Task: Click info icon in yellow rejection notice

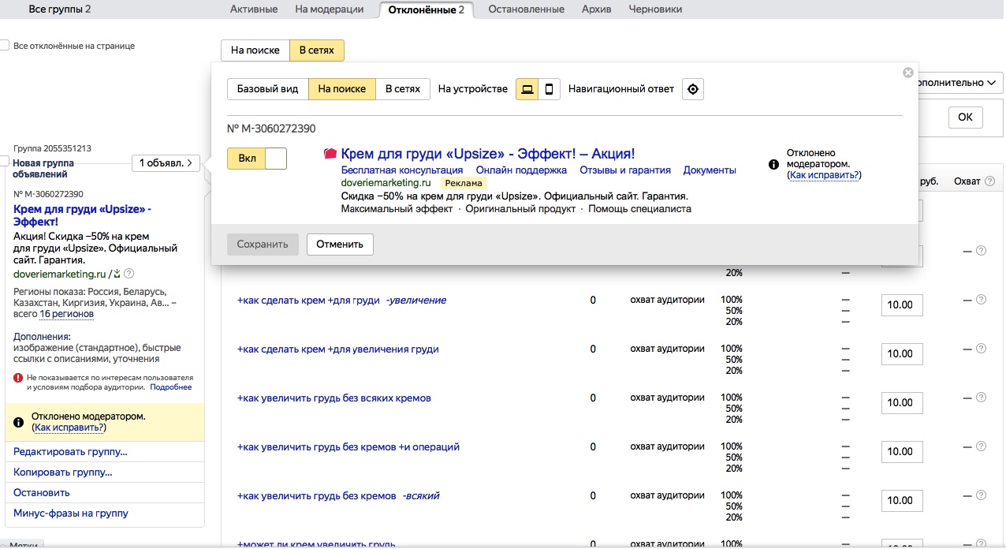Action: (x=20, y=422)
